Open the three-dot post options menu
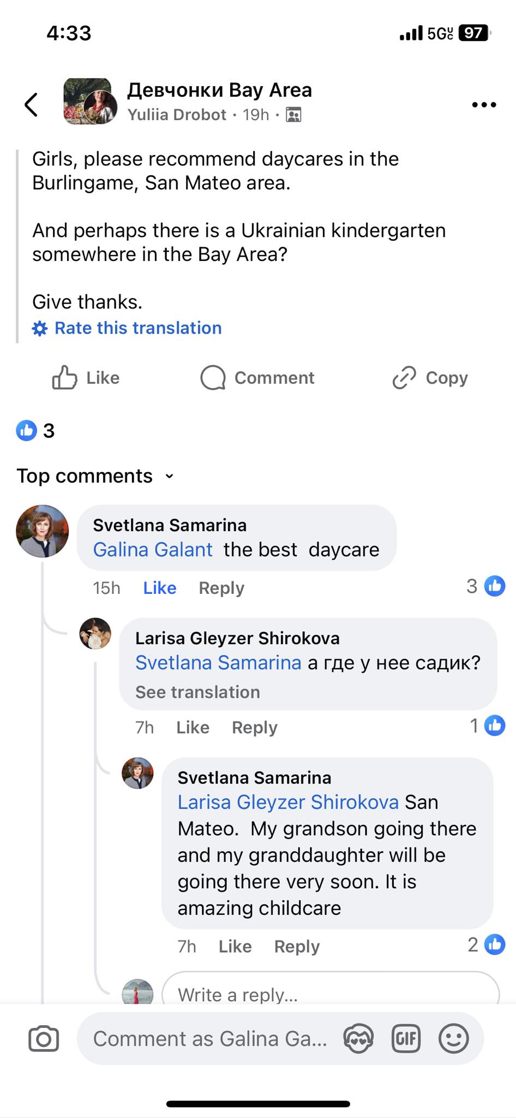 pos(484,105)
